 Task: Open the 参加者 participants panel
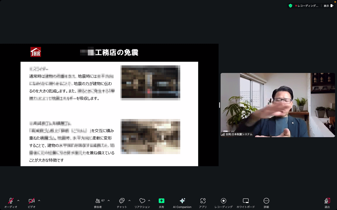98,201
